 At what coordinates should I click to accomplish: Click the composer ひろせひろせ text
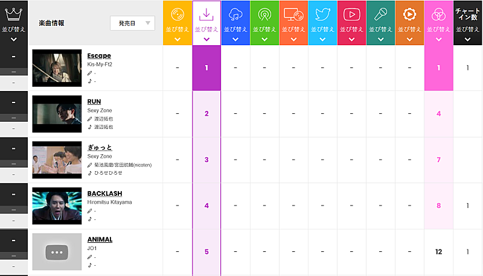coord(108,173)
